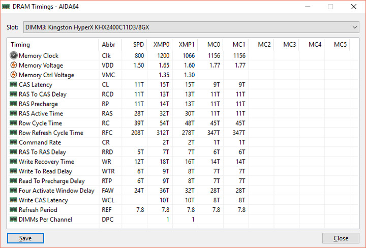Click the Abbr column header
Viewport: 366px width, 248px height.
coord(108,45)
